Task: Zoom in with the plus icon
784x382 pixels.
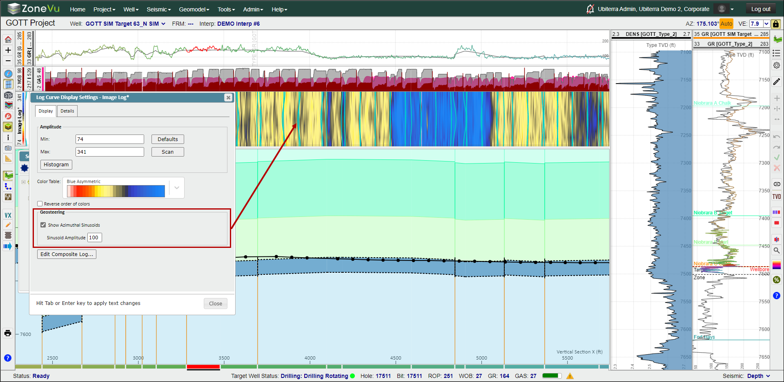Action: tap(8, 50)
